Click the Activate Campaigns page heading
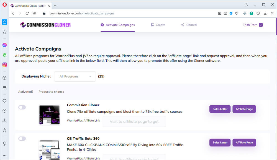The image size is (277, 160). point(38,49)
